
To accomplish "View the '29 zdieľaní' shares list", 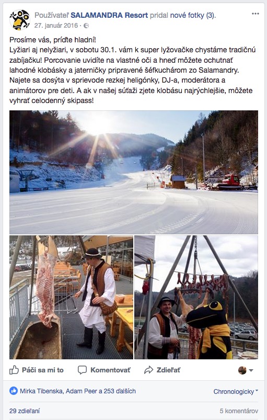I will [x=25, y=411].
